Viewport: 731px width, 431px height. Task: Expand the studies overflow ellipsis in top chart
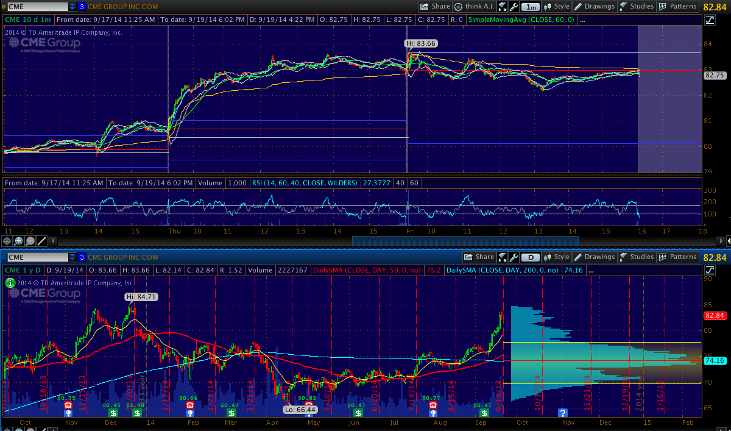tap(583, 20)
